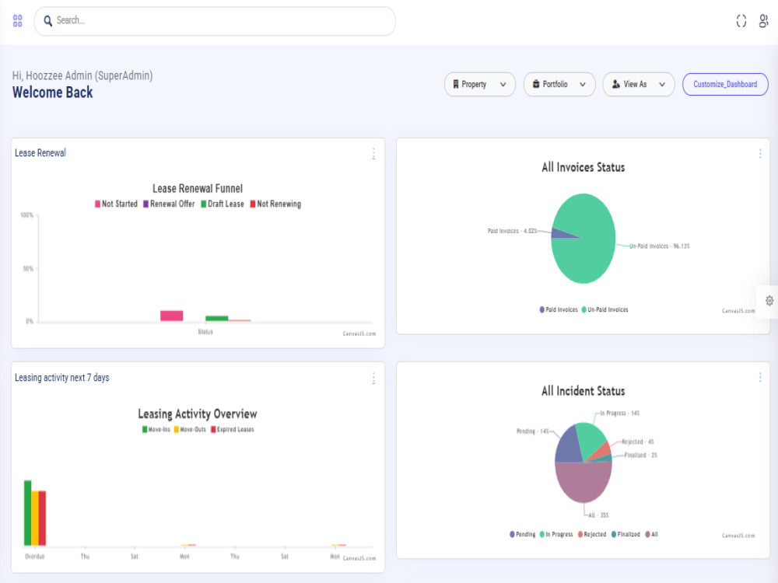Click the yellow Overdue Move-Outs bar
Screen dimensions: 778x583
click(35, 518)
